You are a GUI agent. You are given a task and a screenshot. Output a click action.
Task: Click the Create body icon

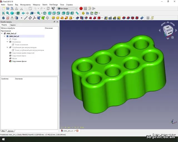(x=3, y=18)
